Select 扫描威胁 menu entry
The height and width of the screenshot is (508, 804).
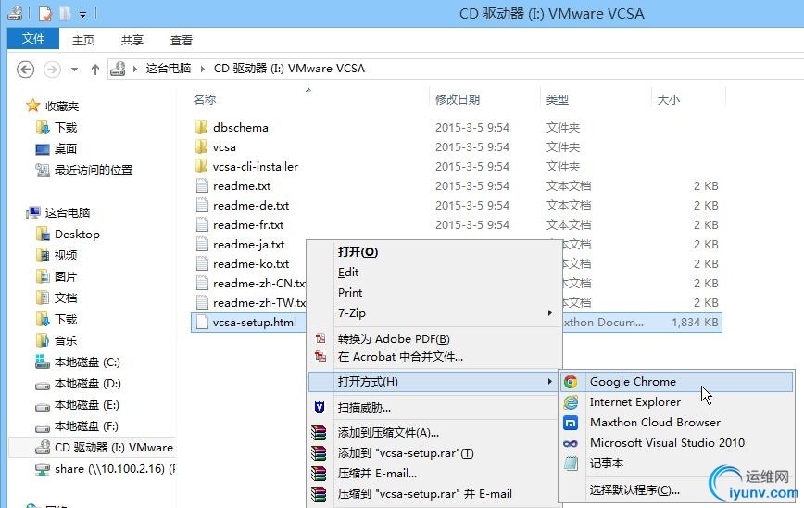[364, 408]
